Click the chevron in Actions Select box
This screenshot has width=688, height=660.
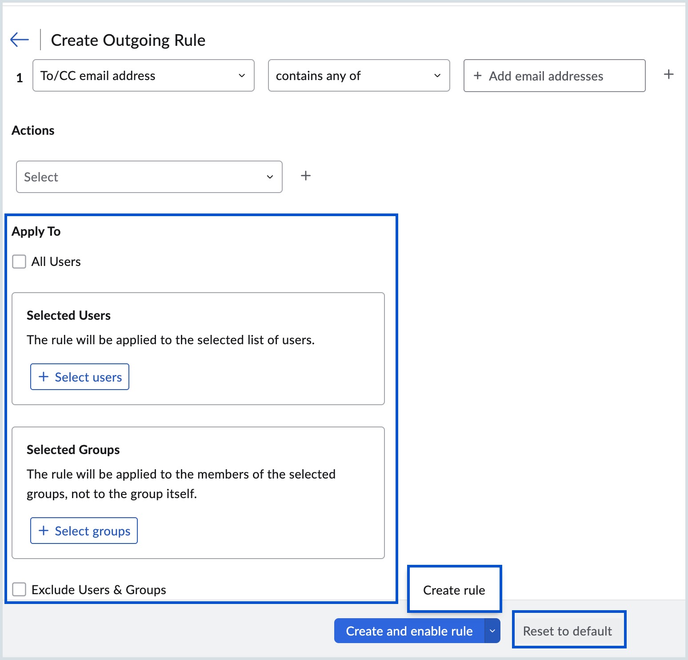(x=270, y=177)
